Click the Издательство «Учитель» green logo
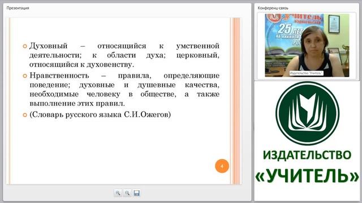Viewport: 362px width, 203px height. tap(307, 113)
